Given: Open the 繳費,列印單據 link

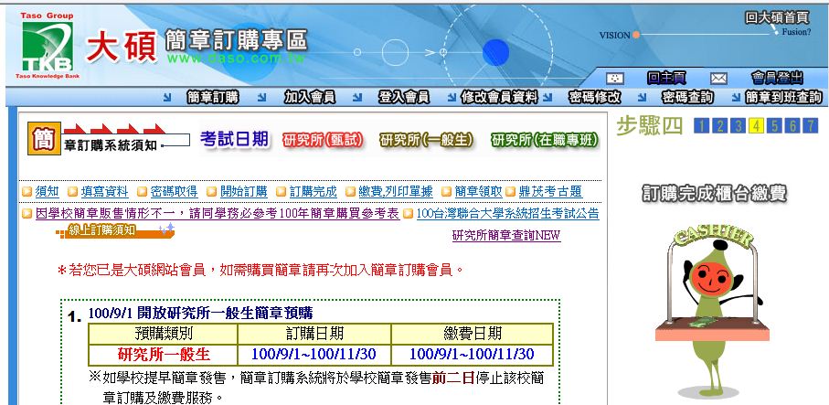Looking at the screenshot, I should click(x=396, y=191).
